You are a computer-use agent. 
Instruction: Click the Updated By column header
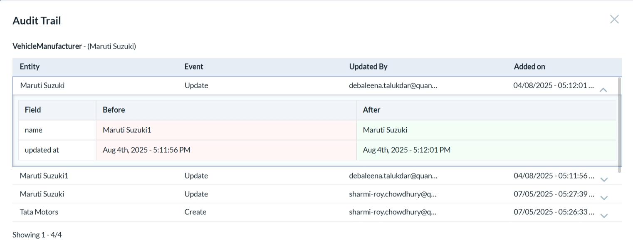pyautogui.click(x=368, y=67)
